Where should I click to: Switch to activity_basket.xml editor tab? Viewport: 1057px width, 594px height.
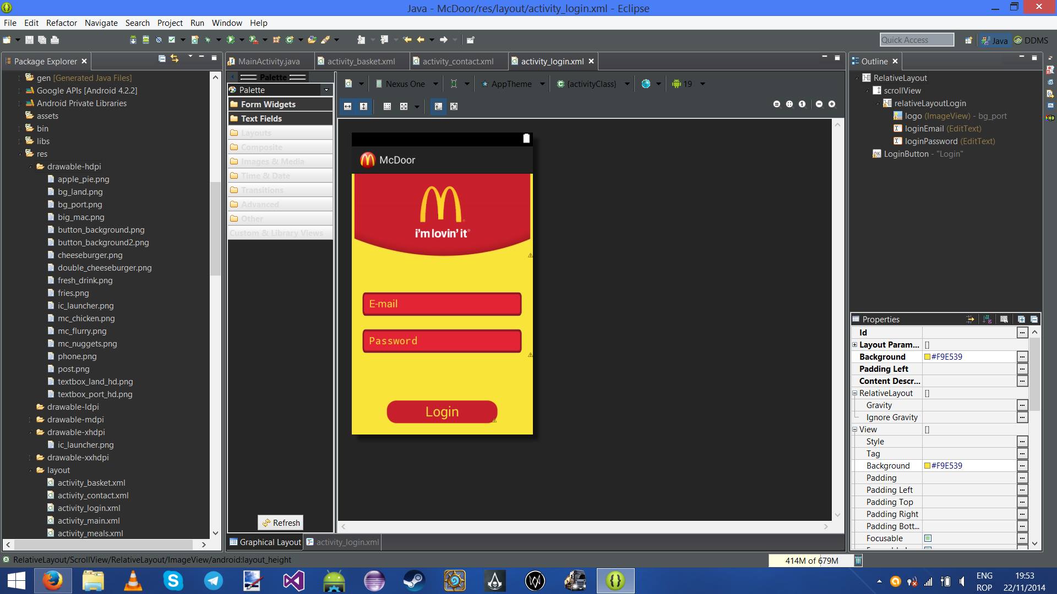(x=361, y=61)
